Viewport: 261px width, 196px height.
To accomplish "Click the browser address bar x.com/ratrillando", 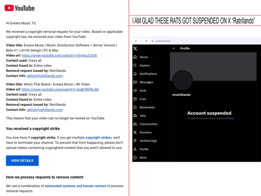I will [206, 41].
